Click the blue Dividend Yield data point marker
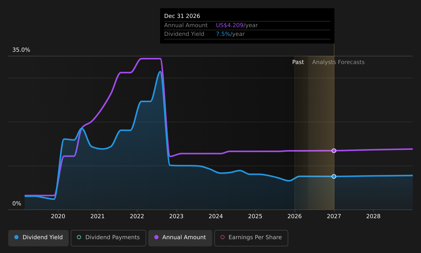This screenshot has height=253, width=421. 334,176
